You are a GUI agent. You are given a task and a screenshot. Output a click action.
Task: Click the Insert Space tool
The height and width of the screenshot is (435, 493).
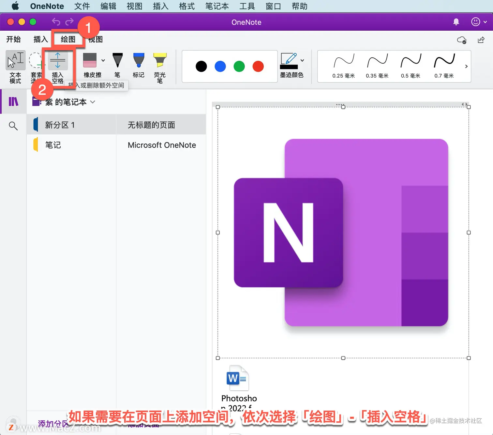click(x=58, y=67)
